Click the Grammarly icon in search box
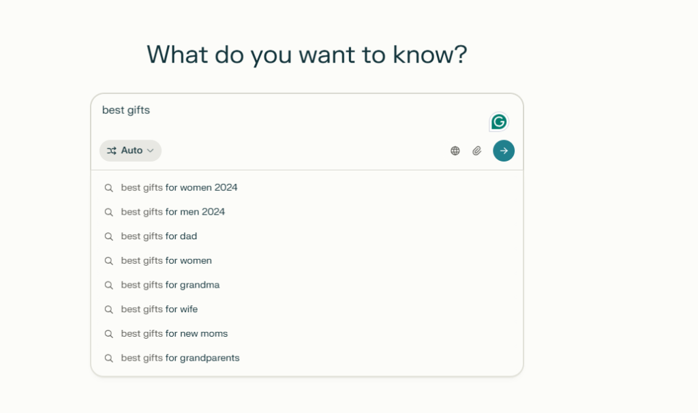 tap(499, 122)
